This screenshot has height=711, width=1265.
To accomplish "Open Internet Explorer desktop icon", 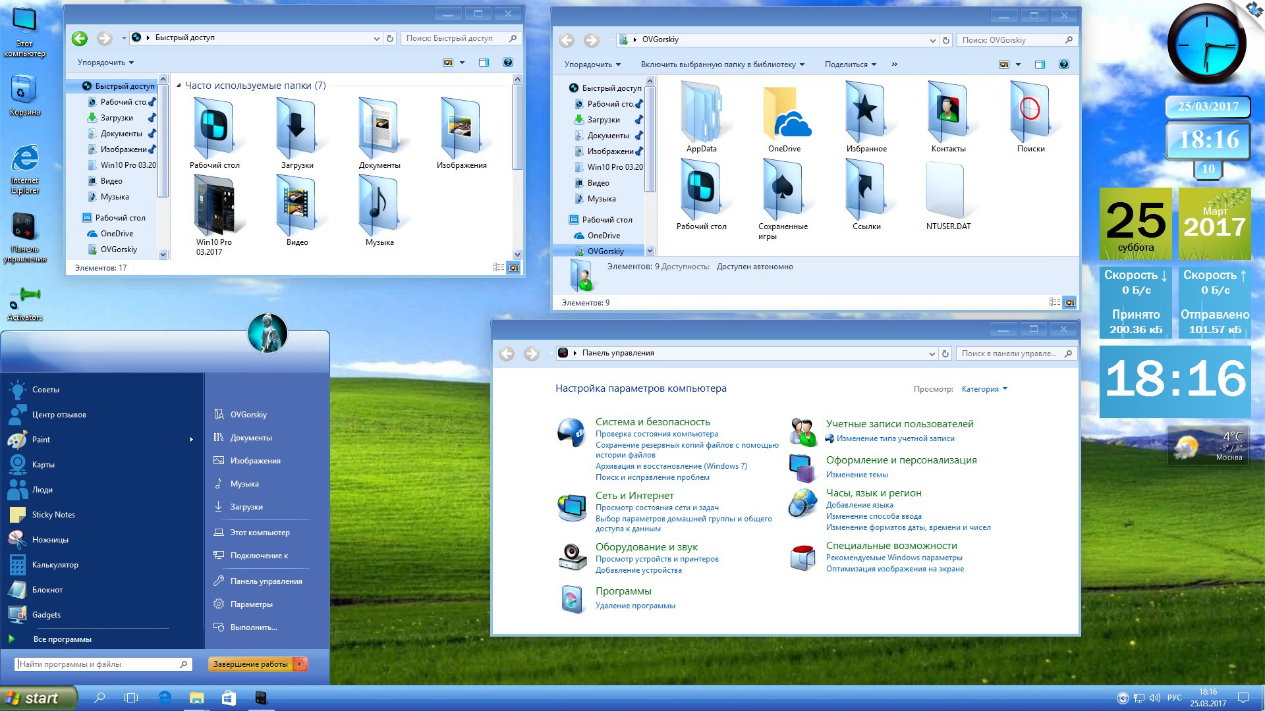I will point(24,169).
